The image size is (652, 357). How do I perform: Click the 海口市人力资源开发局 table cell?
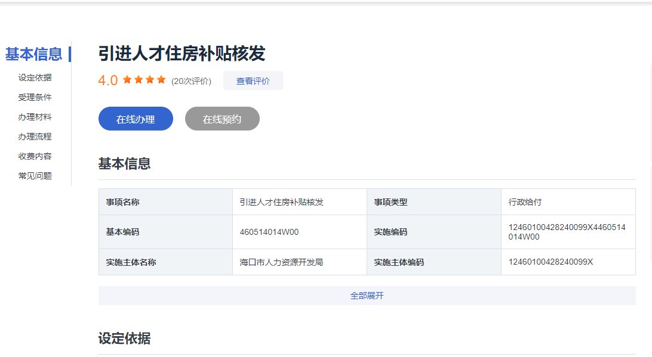(281, 262)
